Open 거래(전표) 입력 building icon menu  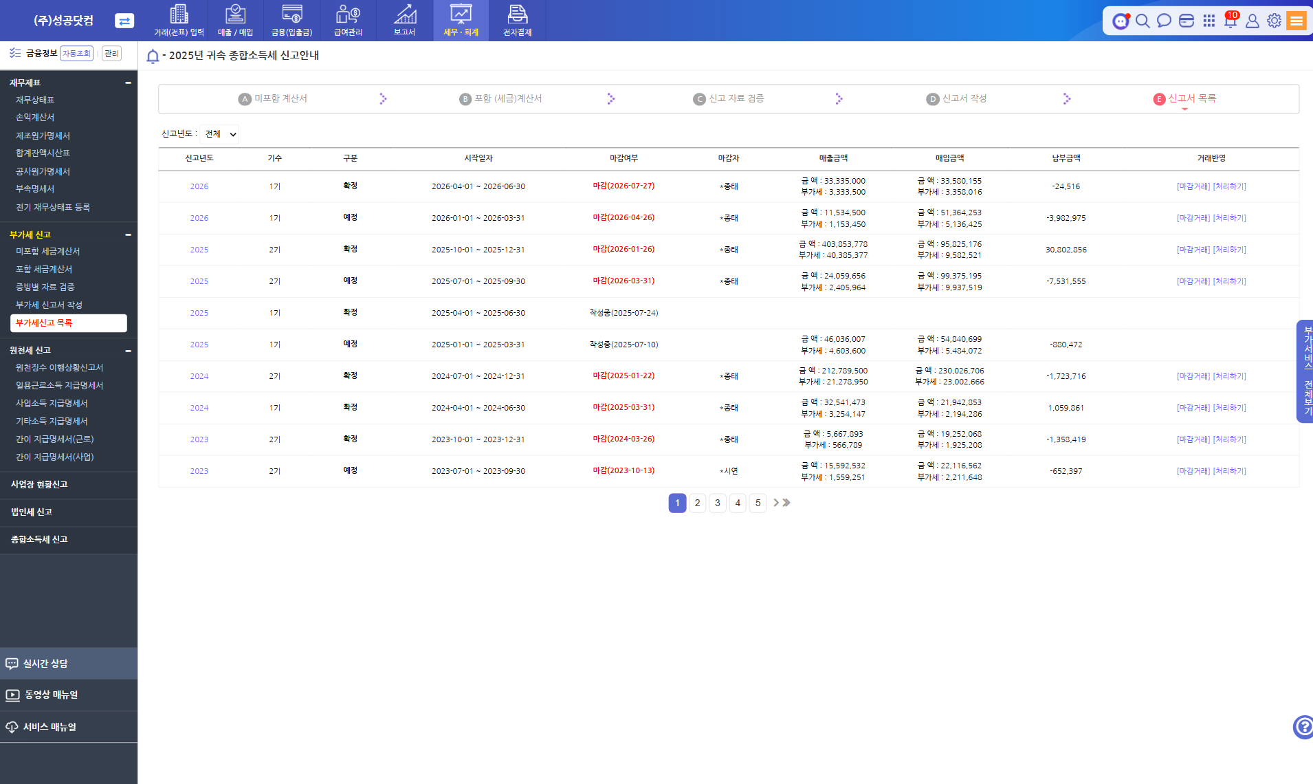pyautogui.click(x=179, y=21)
